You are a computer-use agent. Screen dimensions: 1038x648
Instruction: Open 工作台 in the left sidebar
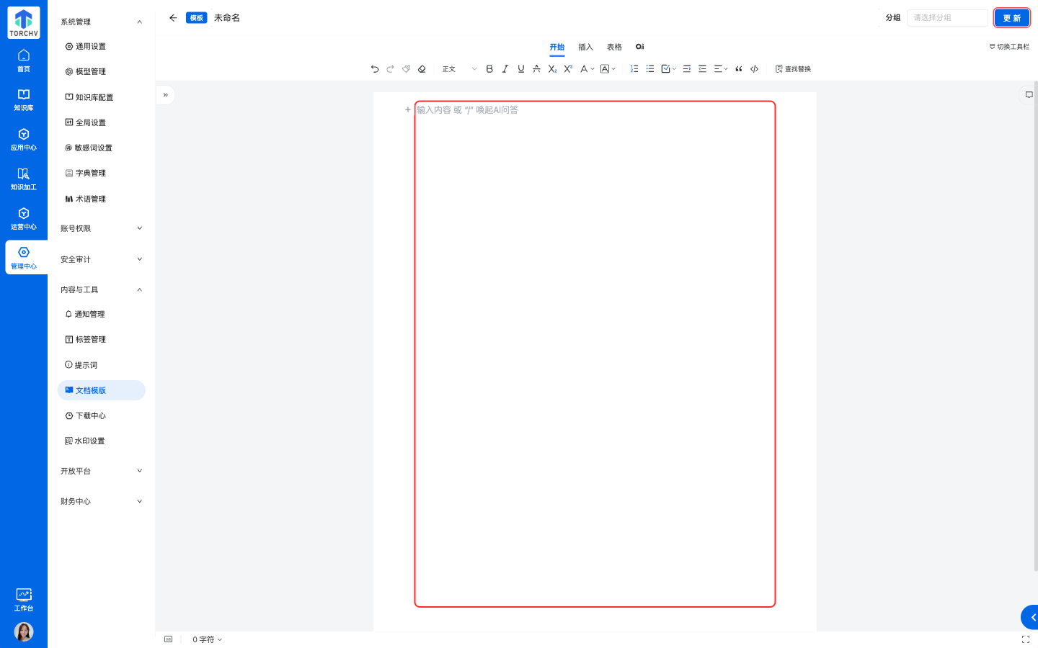pos(24,599)
